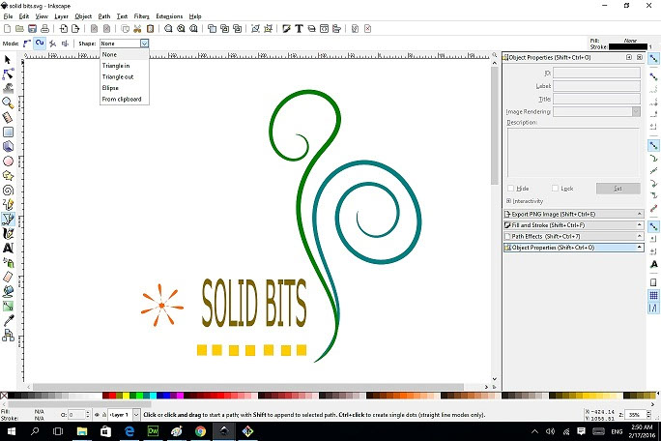Open Align and Distribute icon
The width and height of the screenshot is (661, 441).
pyautogui.click(x=336, y=29)
